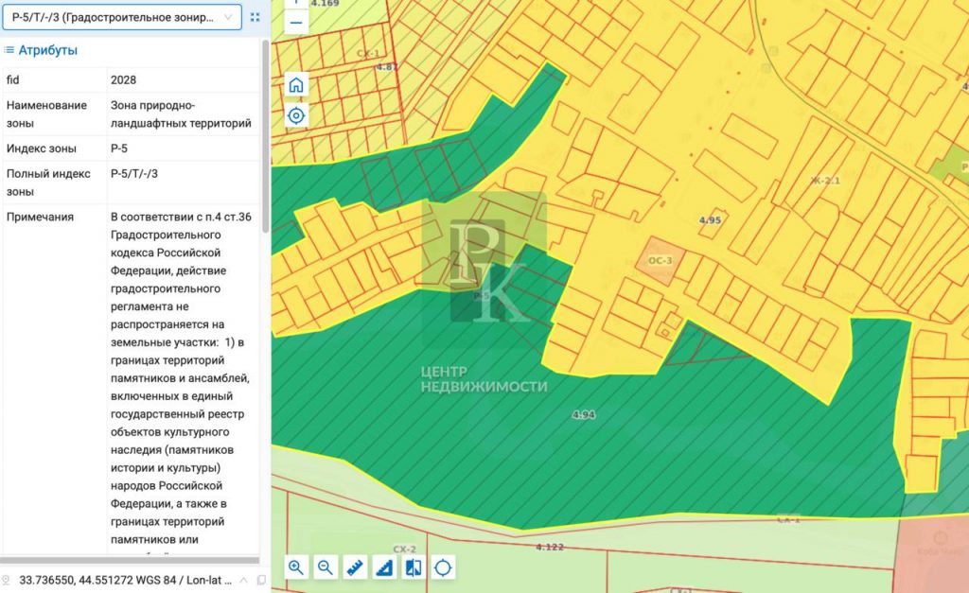Click the Полный индекс зоны attribute label
Screen dimensions: 969x593
coord(48,183)
